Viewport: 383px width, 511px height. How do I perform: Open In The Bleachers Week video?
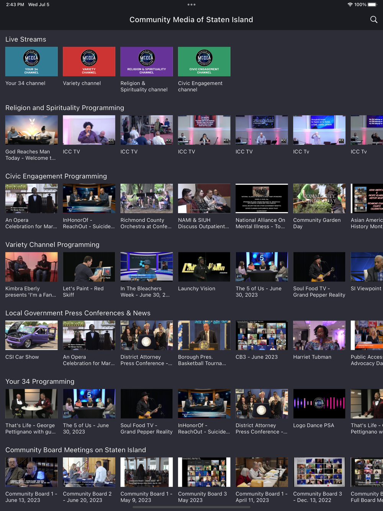pyautogui.click(x=147, y=267)
